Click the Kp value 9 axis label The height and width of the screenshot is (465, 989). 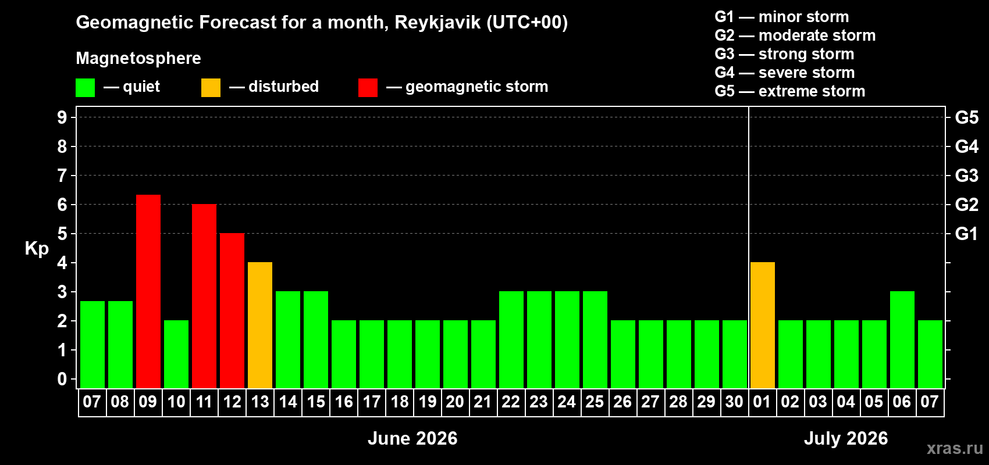(x=62, y=117)
